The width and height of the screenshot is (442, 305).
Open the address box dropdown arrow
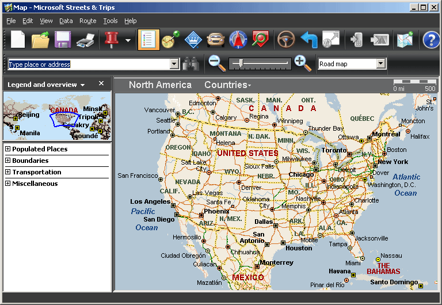click(x=174, y=64)
